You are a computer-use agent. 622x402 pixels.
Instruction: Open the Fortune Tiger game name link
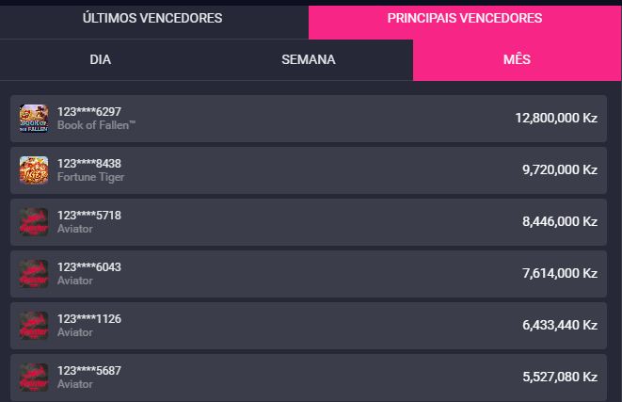91,177
